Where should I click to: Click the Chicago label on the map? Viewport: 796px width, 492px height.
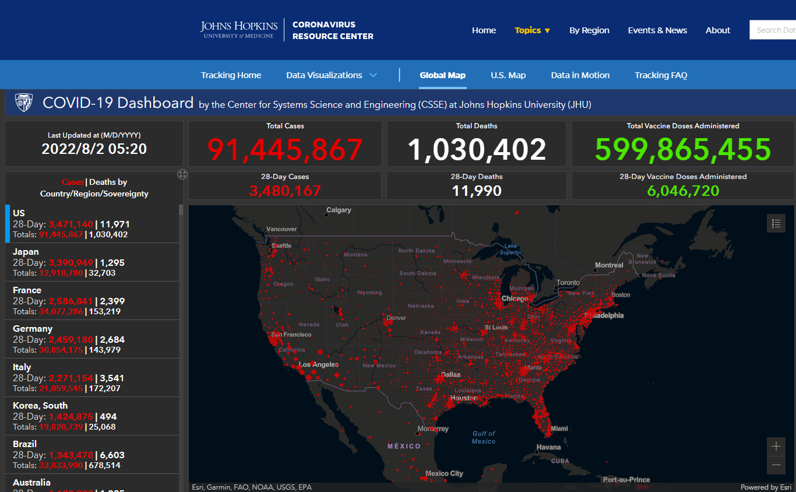coord(515,298)
